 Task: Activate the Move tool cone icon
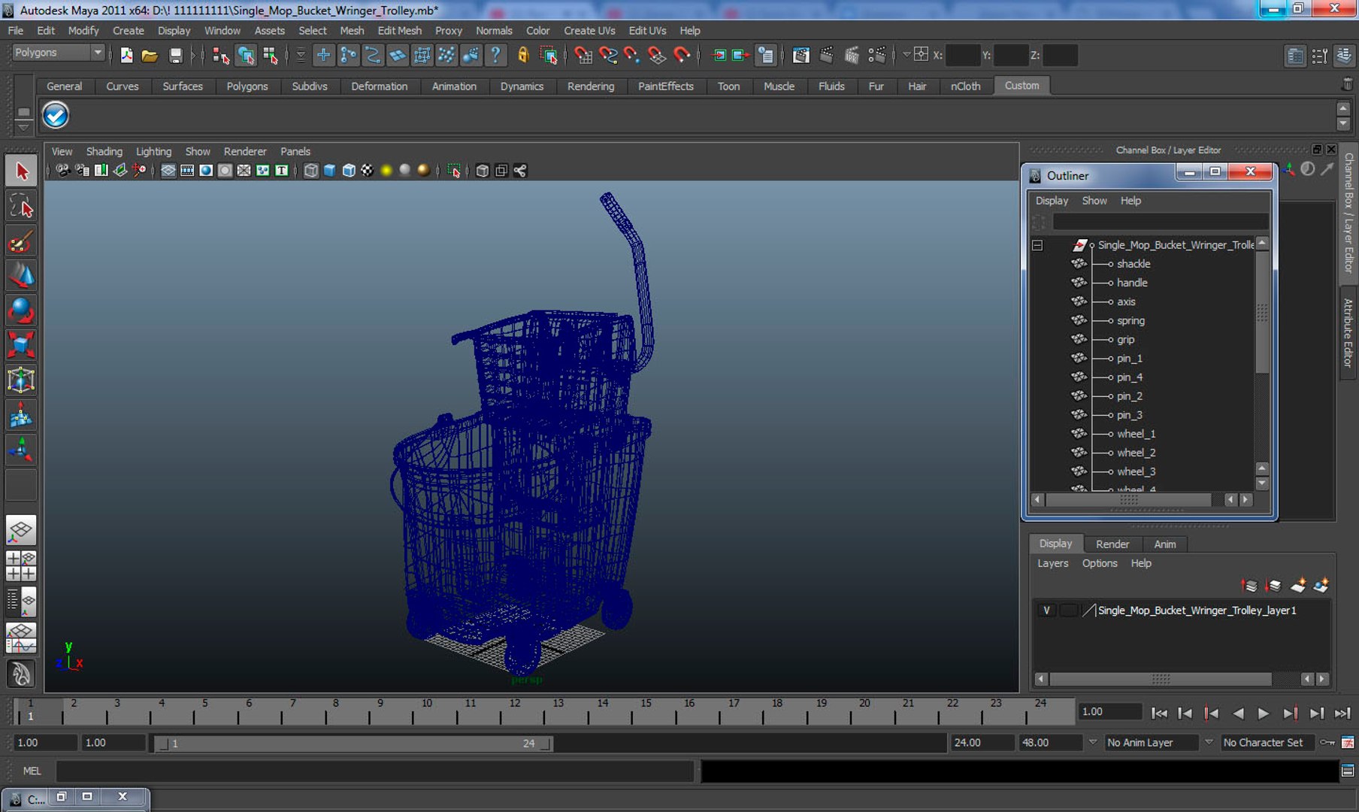click(x=21, y=275)
